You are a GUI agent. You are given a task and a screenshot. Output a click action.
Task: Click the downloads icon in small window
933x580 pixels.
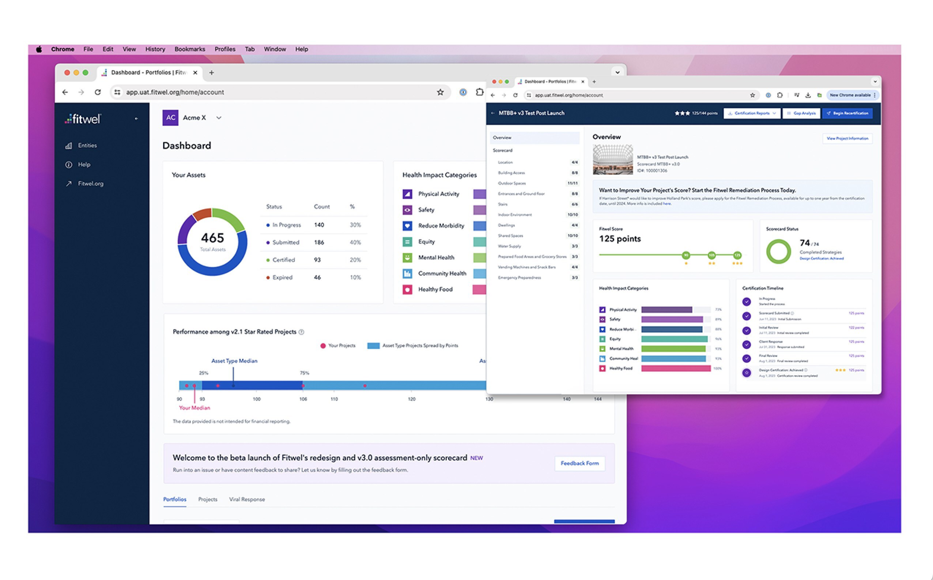tap(808, 95)
